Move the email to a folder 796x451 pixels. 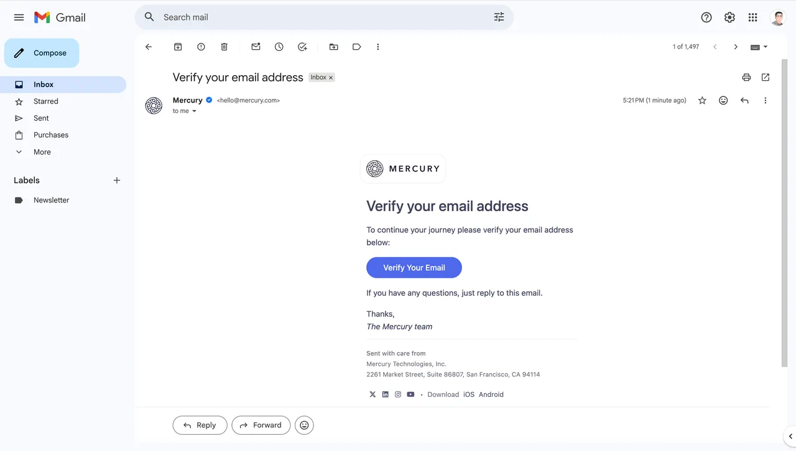click(333, 47)
